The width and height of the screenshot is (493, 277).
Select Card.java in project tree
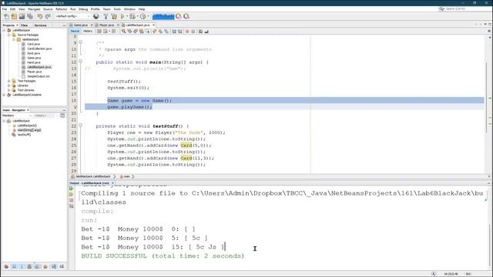33,44
